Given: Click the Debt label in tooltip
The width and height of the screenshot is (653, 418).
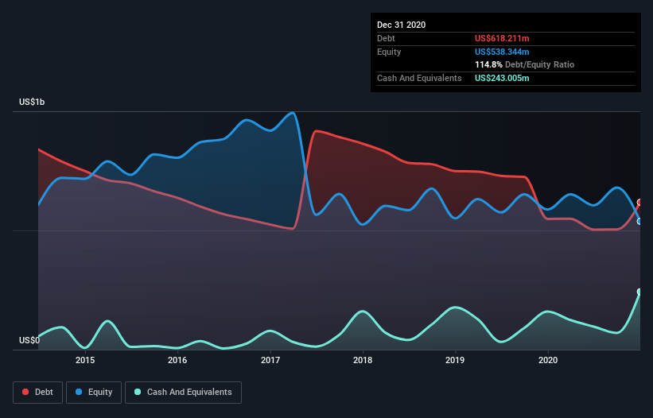Looking at the screenshot, I should [386, 38].
